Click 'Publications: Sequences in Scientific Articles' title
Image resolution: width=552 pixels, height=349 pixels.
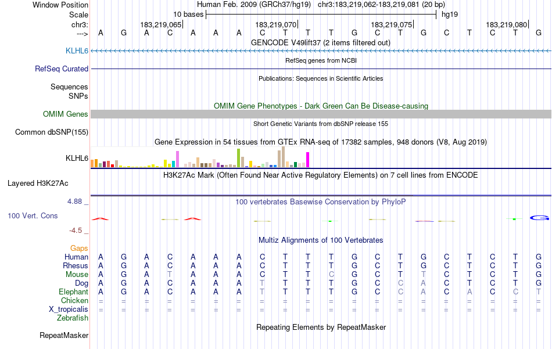pyautogui.click(x=321, y=78)
